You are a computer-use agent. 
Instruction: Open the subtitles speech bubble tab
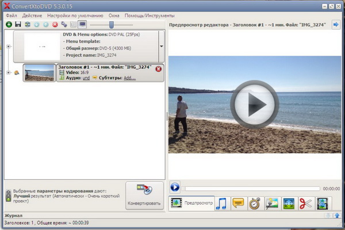[x=239, y=204]
